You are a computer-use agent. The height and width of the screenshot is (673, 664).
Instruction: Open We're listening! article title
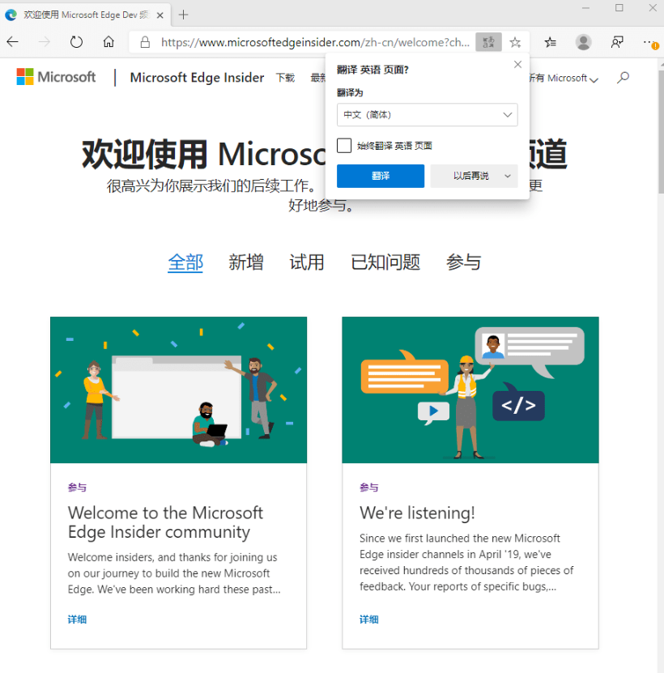pyautogui.click(x=417, y=513)
